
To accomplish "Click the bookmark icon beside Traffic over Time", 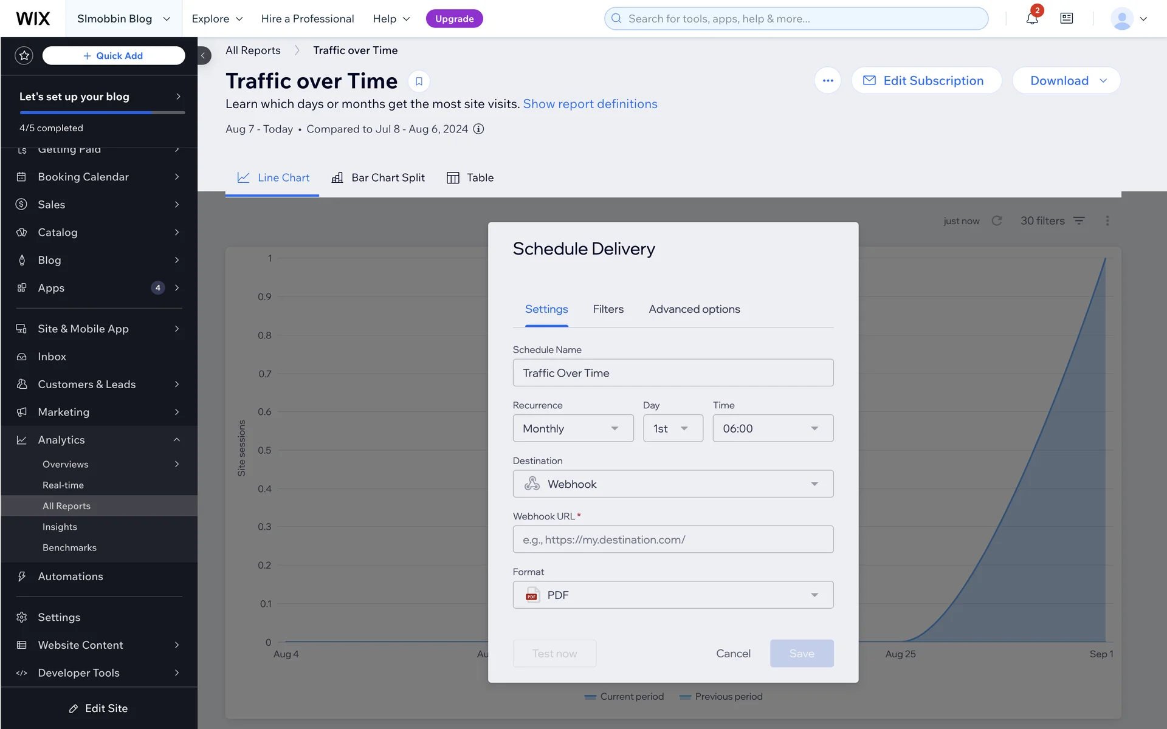I will (x=419, y=81).
